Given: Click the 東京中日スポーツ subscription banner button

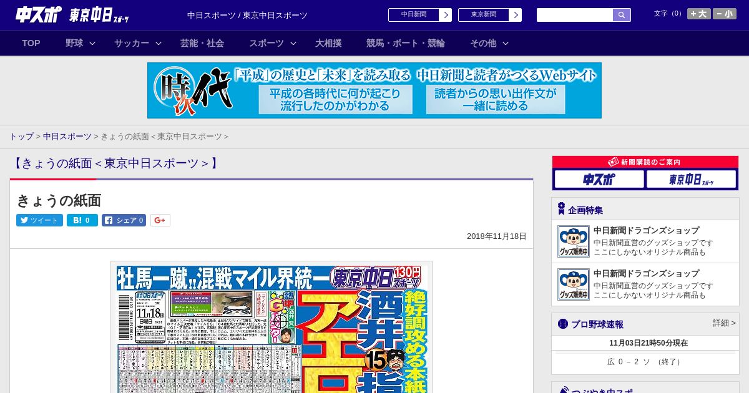Looking at the screenshot, I should tap(692, 179).
